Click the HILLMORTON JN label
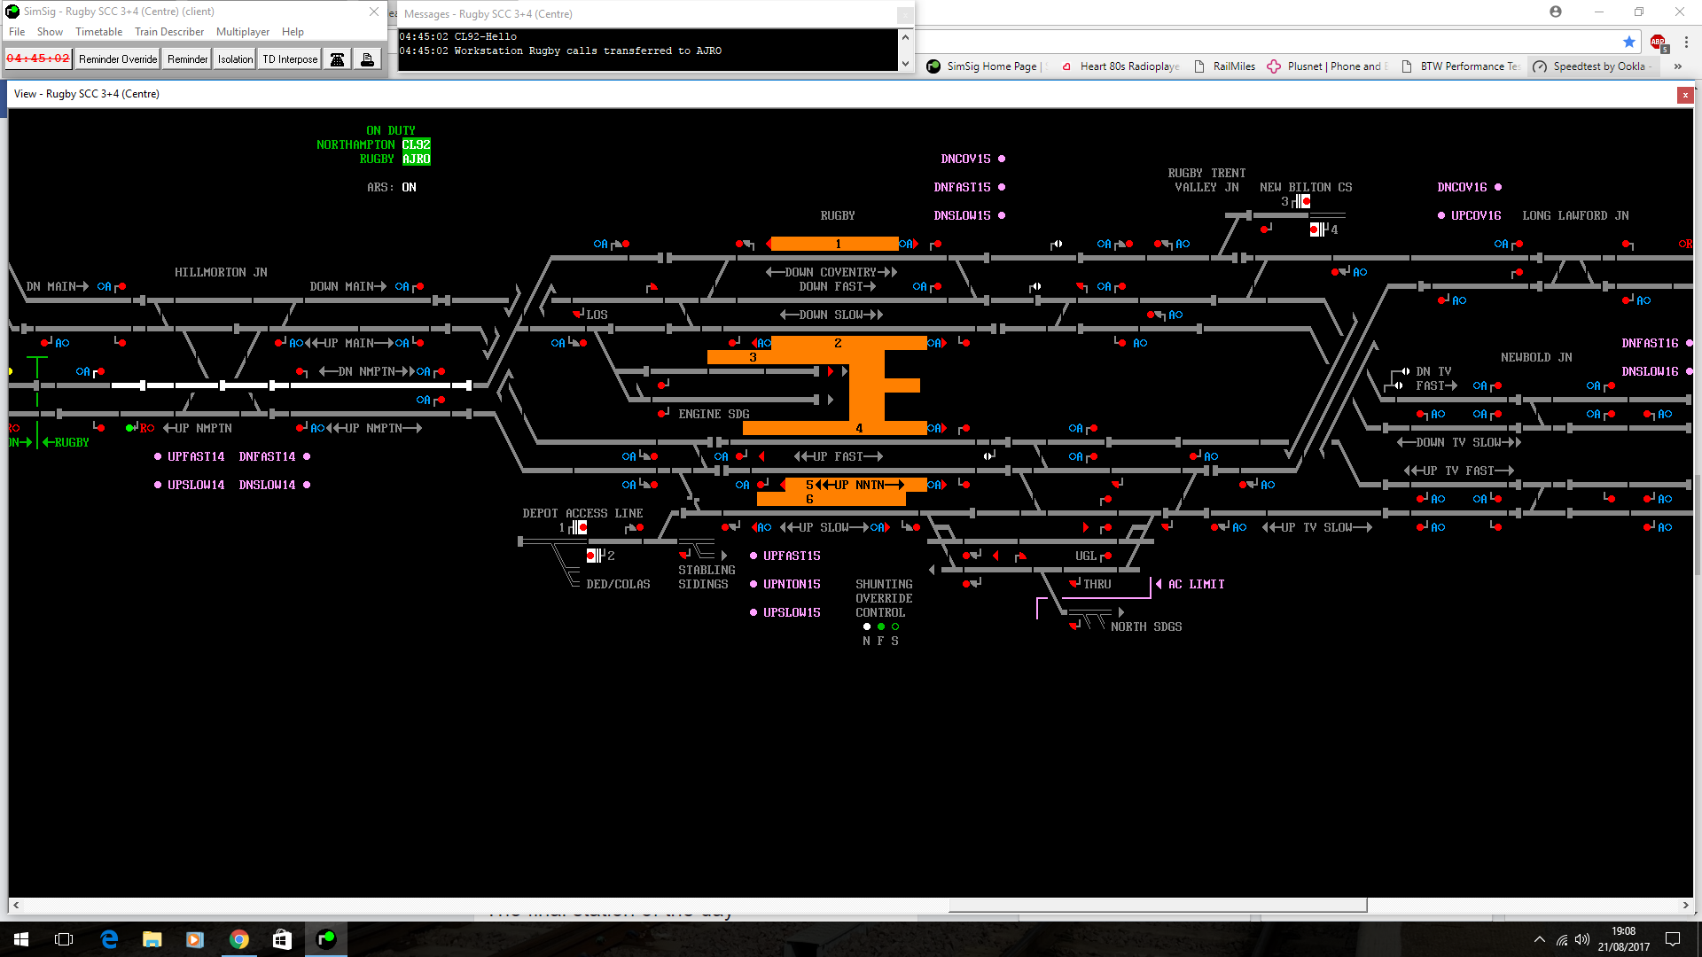 tap(221, 272)
